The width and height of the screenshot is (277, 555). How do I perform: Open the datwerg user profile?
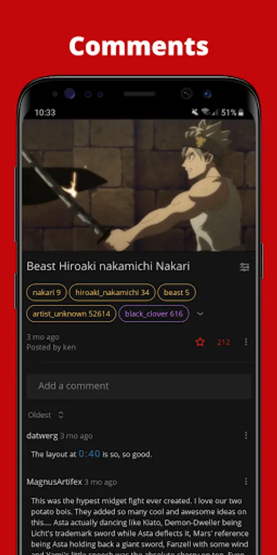pyautogui.click(x=42, y=436)
